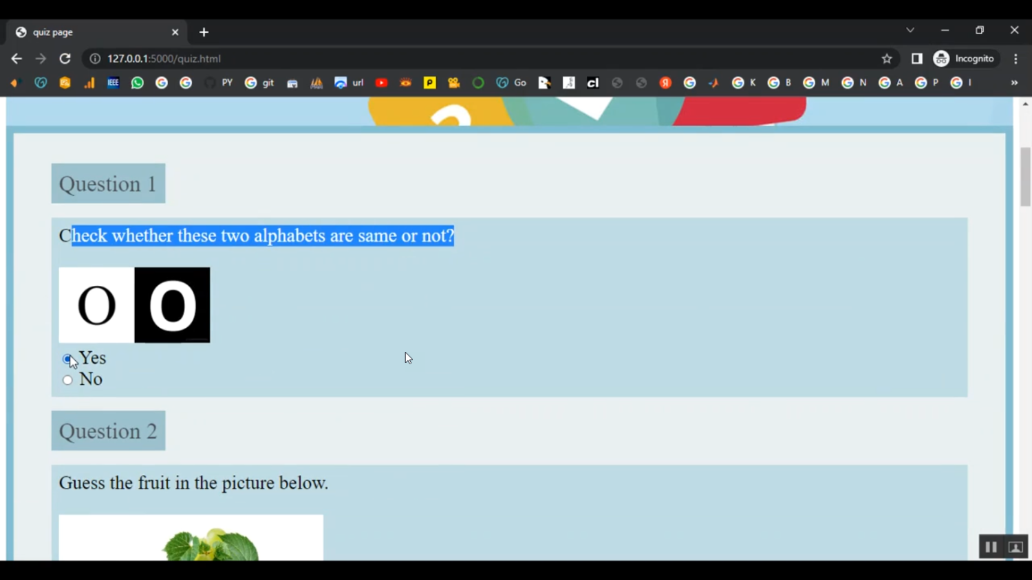
Task: Open Chrome's three-dot menu
Action: 1015,59
